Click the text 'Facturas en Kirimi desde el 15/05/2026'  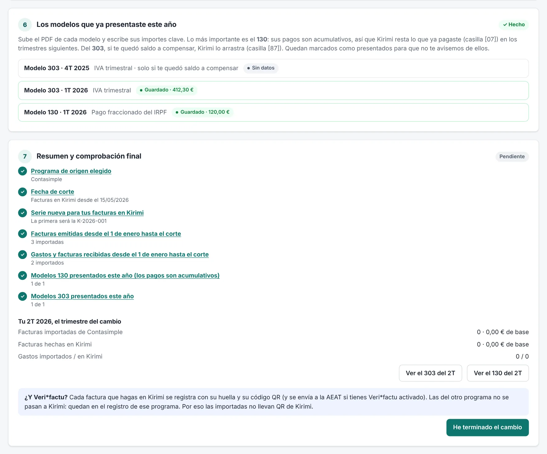coord(80,200)
